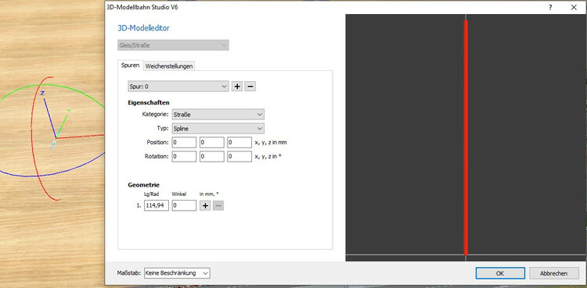Cancel with the Abbrechen button

[553, 273]
